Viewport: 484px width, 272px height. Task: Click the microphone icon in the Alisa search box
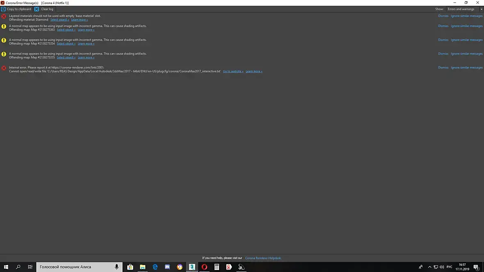click(x=116, y=267)
